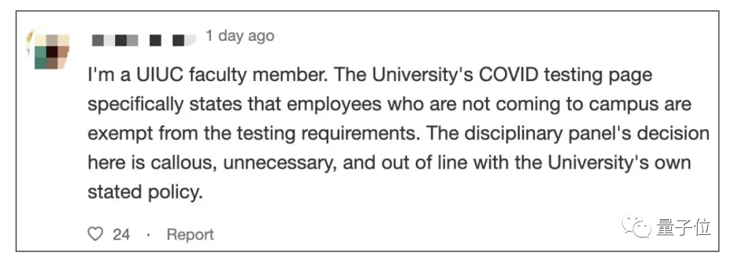Click the "1 day ago" timestamp

coord(240,35)
